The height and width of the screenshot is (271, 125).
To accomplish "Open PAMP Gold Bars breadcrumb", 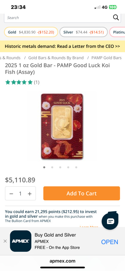I will (x=107, y=58).
